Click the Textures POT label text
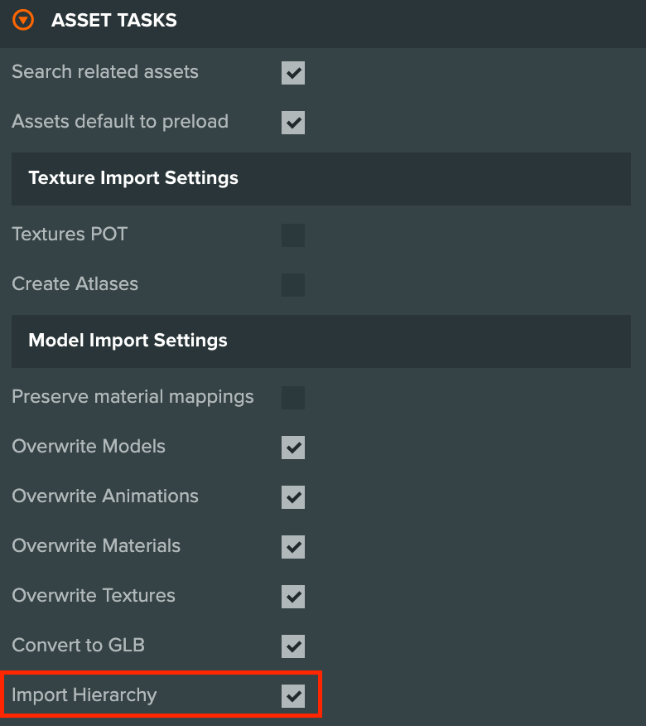This screenshot has width=646, height=726. point(70,234)
